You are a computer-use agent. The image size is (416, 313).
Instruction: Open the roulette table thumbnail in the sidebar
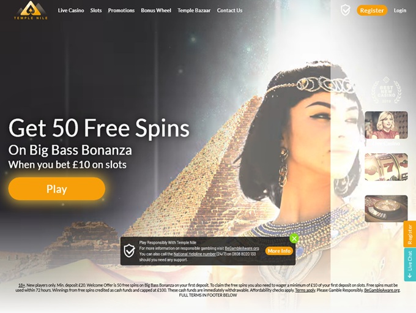(386, 209)
